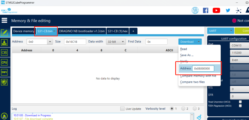Click the STM32CubeProgrammer logo
This screenshot has height=120, width=249.
(x=9, y=11)
